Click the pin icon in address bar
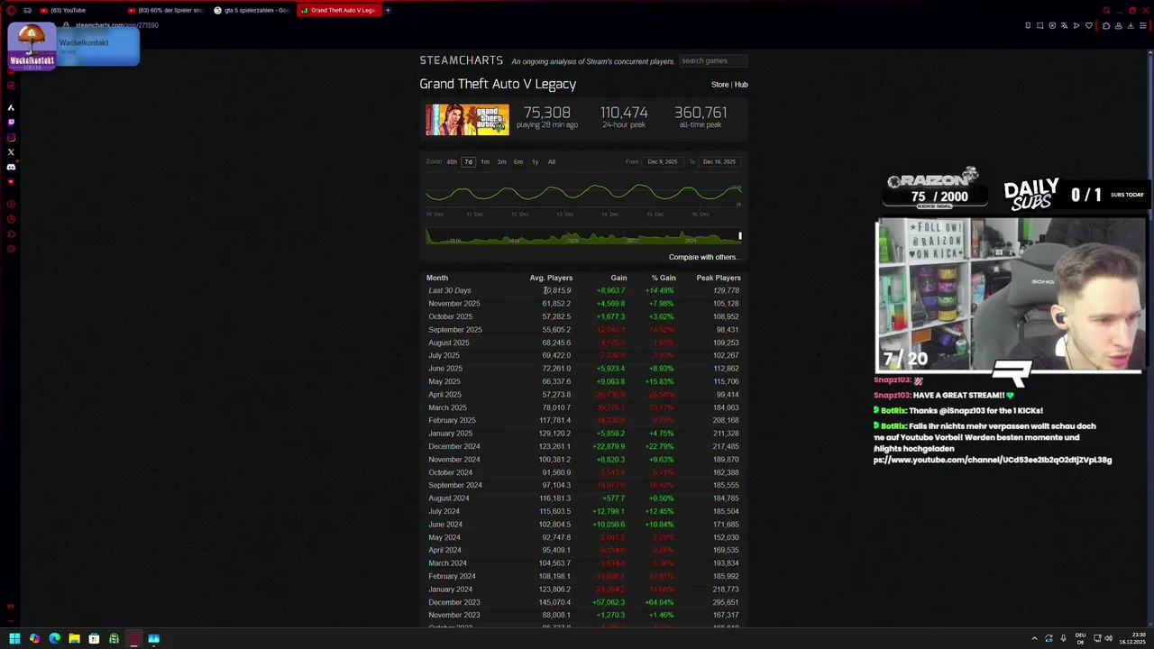The image size is (1154, 649). [1028, 25]
